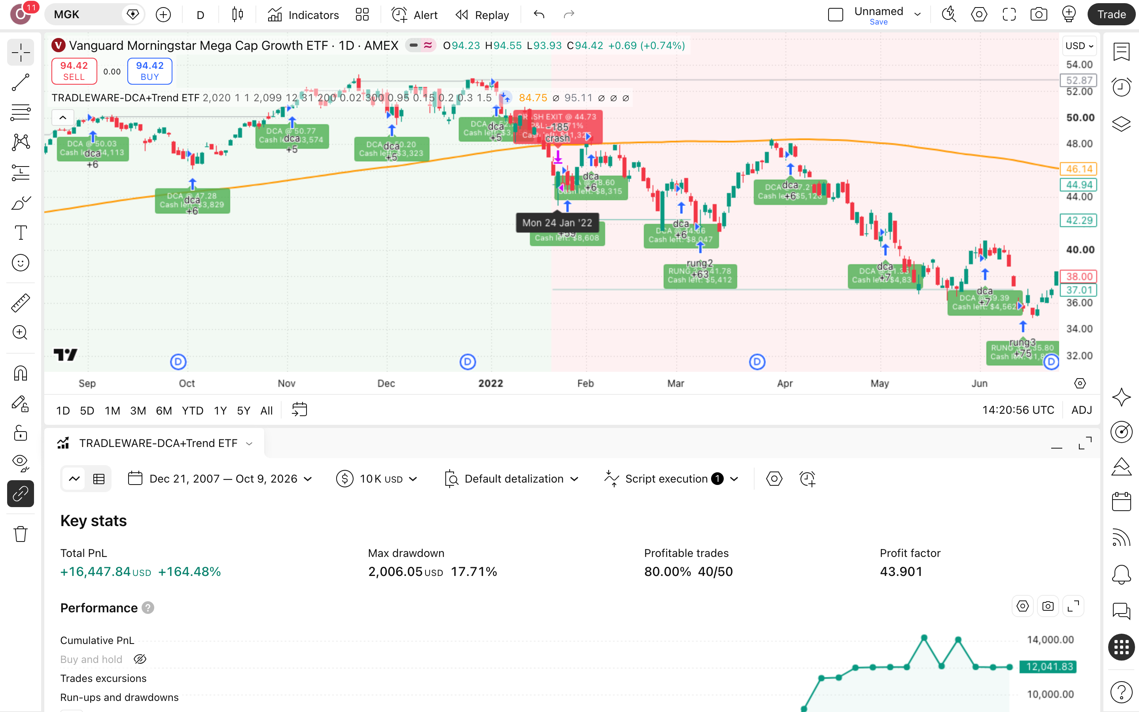This screenshot has height=712, width=1139.
Task: Expand the TRADLEWARE-DCA+Trend ETF strategy dropdown
Action: click(x=250, y=443)
